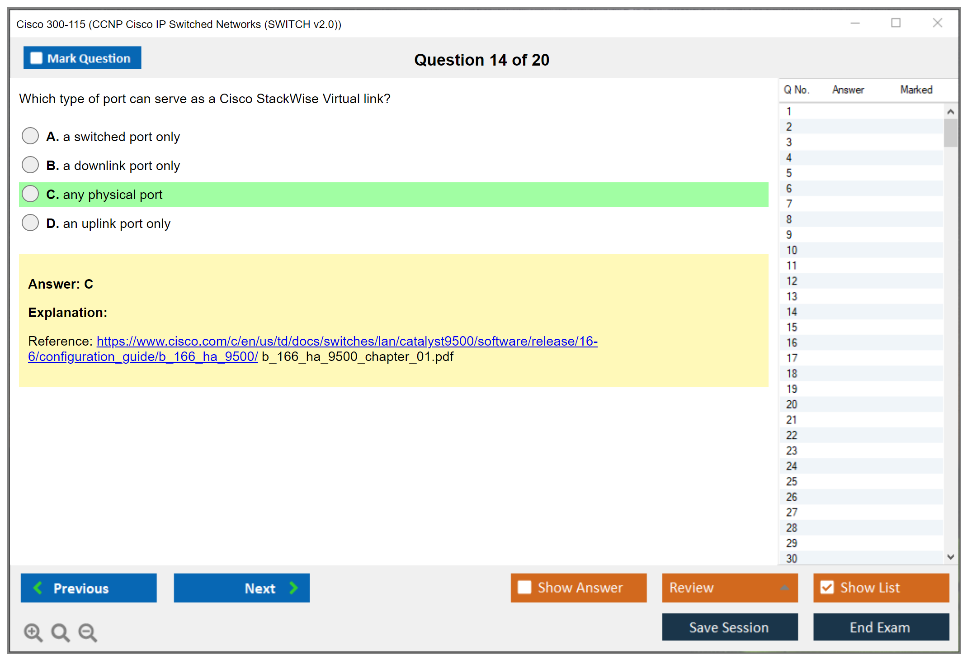Select question 20 in the question list
This screenshot has height=665, width=972.
792,404
